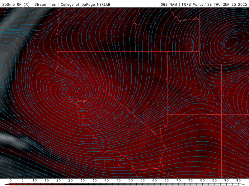This screenshot has width=249, height=186.
Task: Click the 85 value on the colorbar
Action: (x=214, y=180)
